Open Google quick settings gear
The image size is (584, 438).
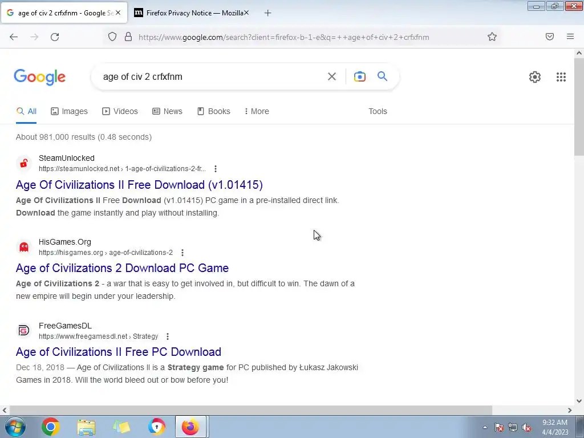tap(535, 77)
